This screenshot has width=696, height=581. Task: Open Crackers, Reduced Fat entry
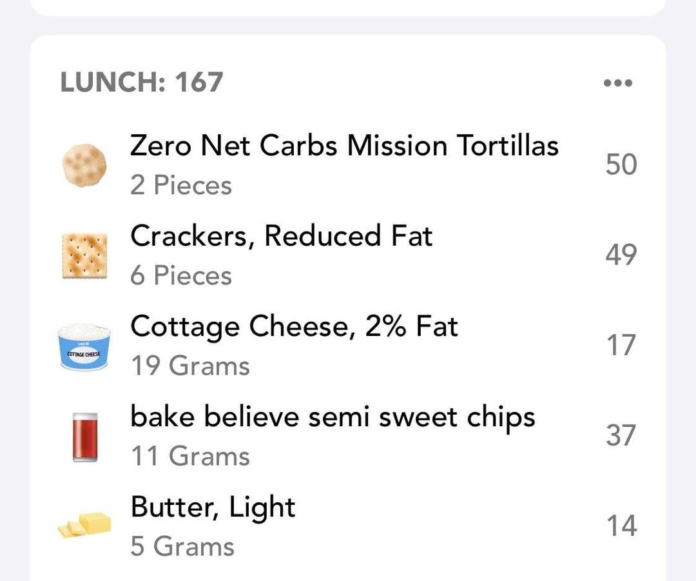coord(348,255)
